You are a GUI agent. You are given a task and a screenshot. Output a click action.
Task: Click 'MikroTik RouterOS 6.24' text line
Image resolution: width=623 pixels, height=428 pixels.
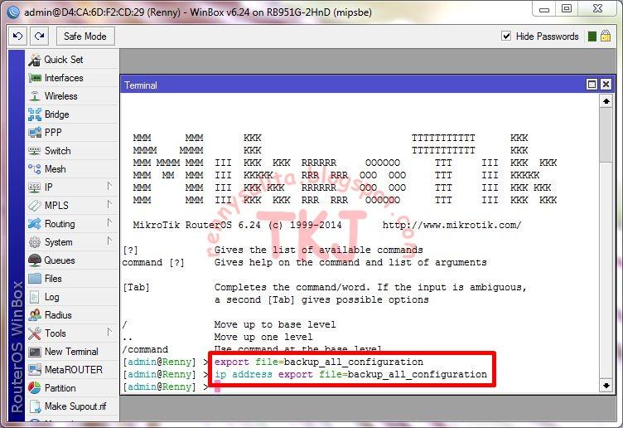click(x=237, y=225)
